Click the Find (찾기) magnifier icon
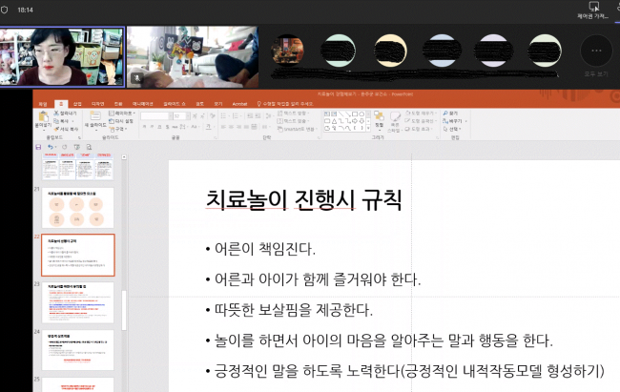Viewport: 620px width, 392px height. point(445,113)
